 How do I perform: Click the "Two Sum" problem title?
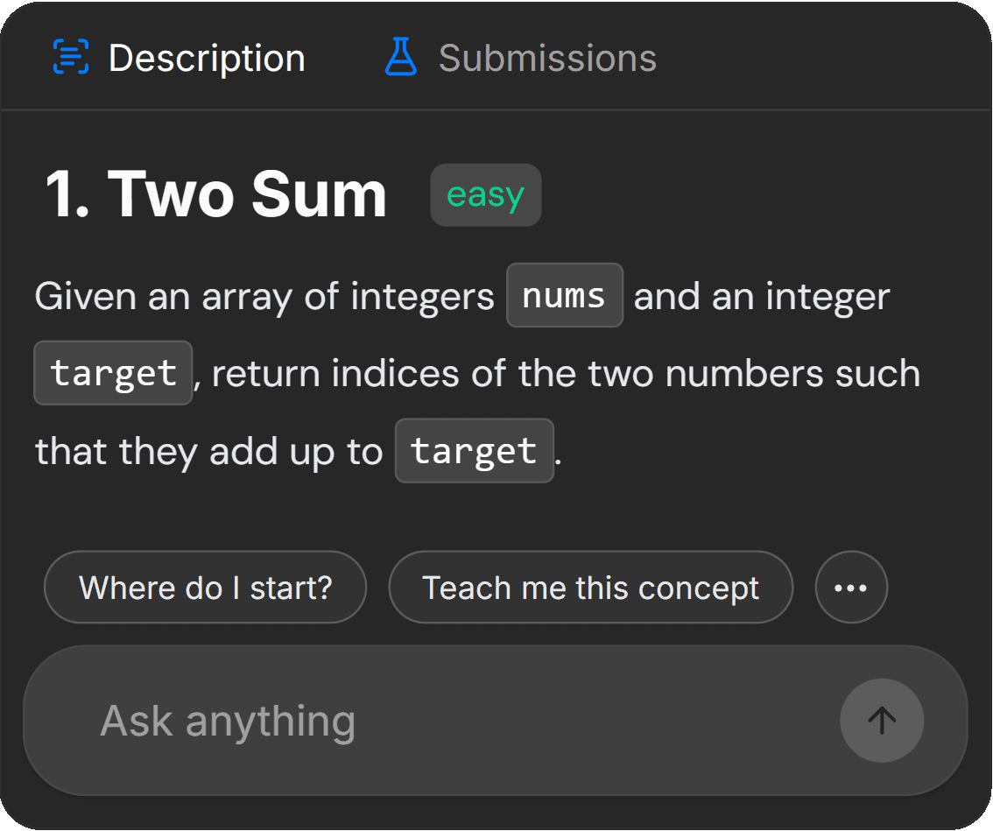point(247,194)
